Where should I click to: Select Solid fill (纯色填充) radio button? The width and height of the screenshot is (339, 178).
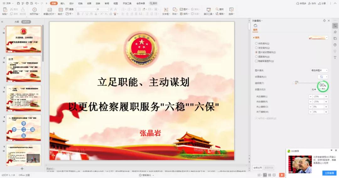coord(256,44)
